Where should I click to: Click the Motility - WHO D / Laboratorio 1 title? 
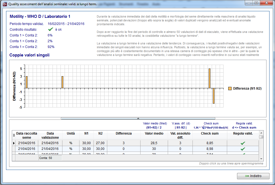coord(40,16)
